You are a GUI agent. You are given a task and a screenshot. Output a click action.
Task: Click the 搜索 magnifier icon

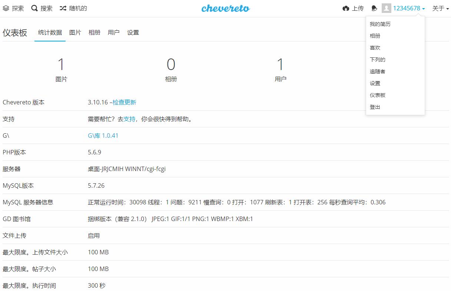coord(34,8)
